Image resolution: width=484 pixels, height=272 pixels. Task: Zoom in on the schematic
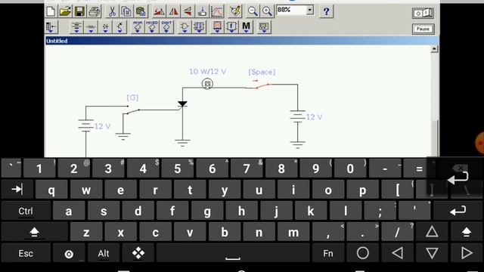[x=267, y=11]
